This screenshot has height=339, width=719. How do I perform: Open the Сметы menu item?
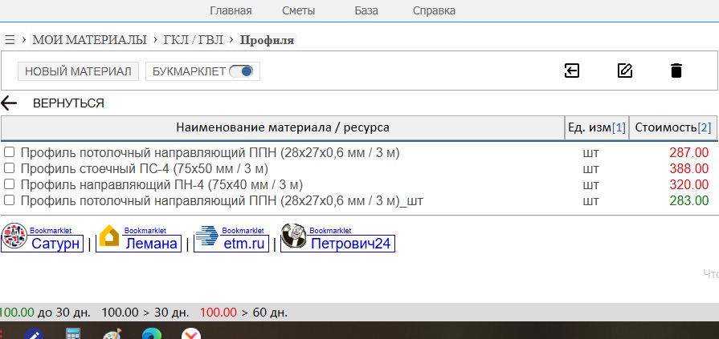pos(299,10)
